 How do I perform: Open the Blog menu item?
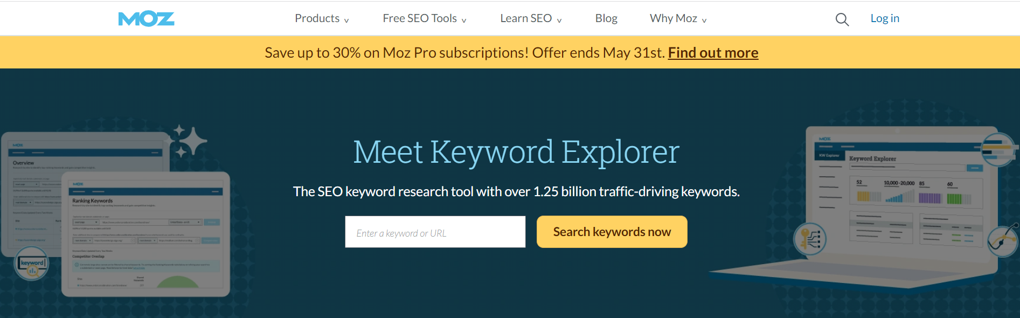(x=606, y=18)
